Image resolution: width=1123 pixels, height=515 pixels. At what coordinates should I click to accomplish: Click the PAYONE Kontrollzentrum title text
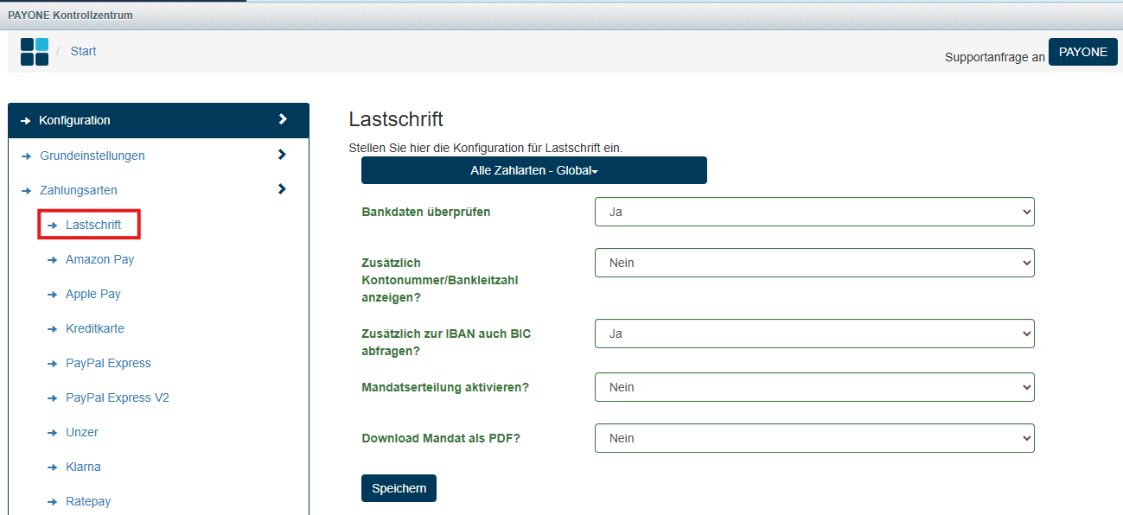click(71, 16)
